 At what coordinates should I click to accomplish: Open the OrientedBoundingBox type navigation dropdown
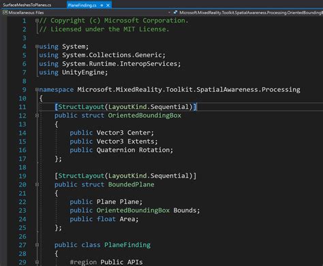(248, 12)
